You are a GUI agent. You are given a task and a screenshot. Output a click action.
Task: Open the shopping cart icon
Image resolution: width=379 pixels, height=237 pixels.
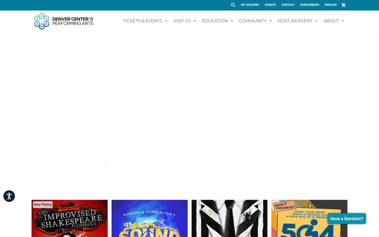click(343, 5)
